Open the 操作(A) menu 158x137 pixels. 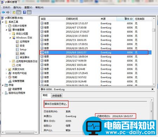[17, 7]
